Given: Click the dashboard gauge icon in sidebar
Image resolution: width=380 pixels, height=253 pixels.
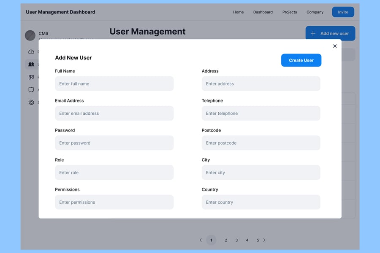Looking at the screenshot, I should 31,52.
